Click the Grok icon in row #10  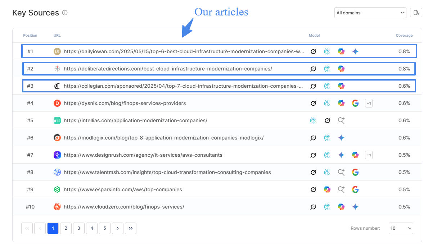[x=313, y=207]
